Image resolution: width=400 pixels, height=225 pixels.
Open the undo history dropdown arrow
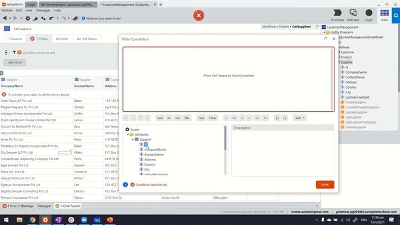pos(57,18)
